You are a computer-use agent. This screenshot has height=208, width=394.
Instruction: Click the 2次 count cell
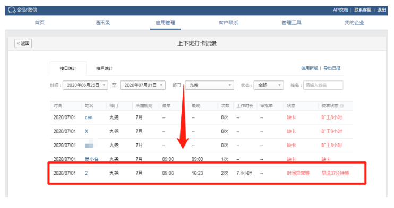225,173
